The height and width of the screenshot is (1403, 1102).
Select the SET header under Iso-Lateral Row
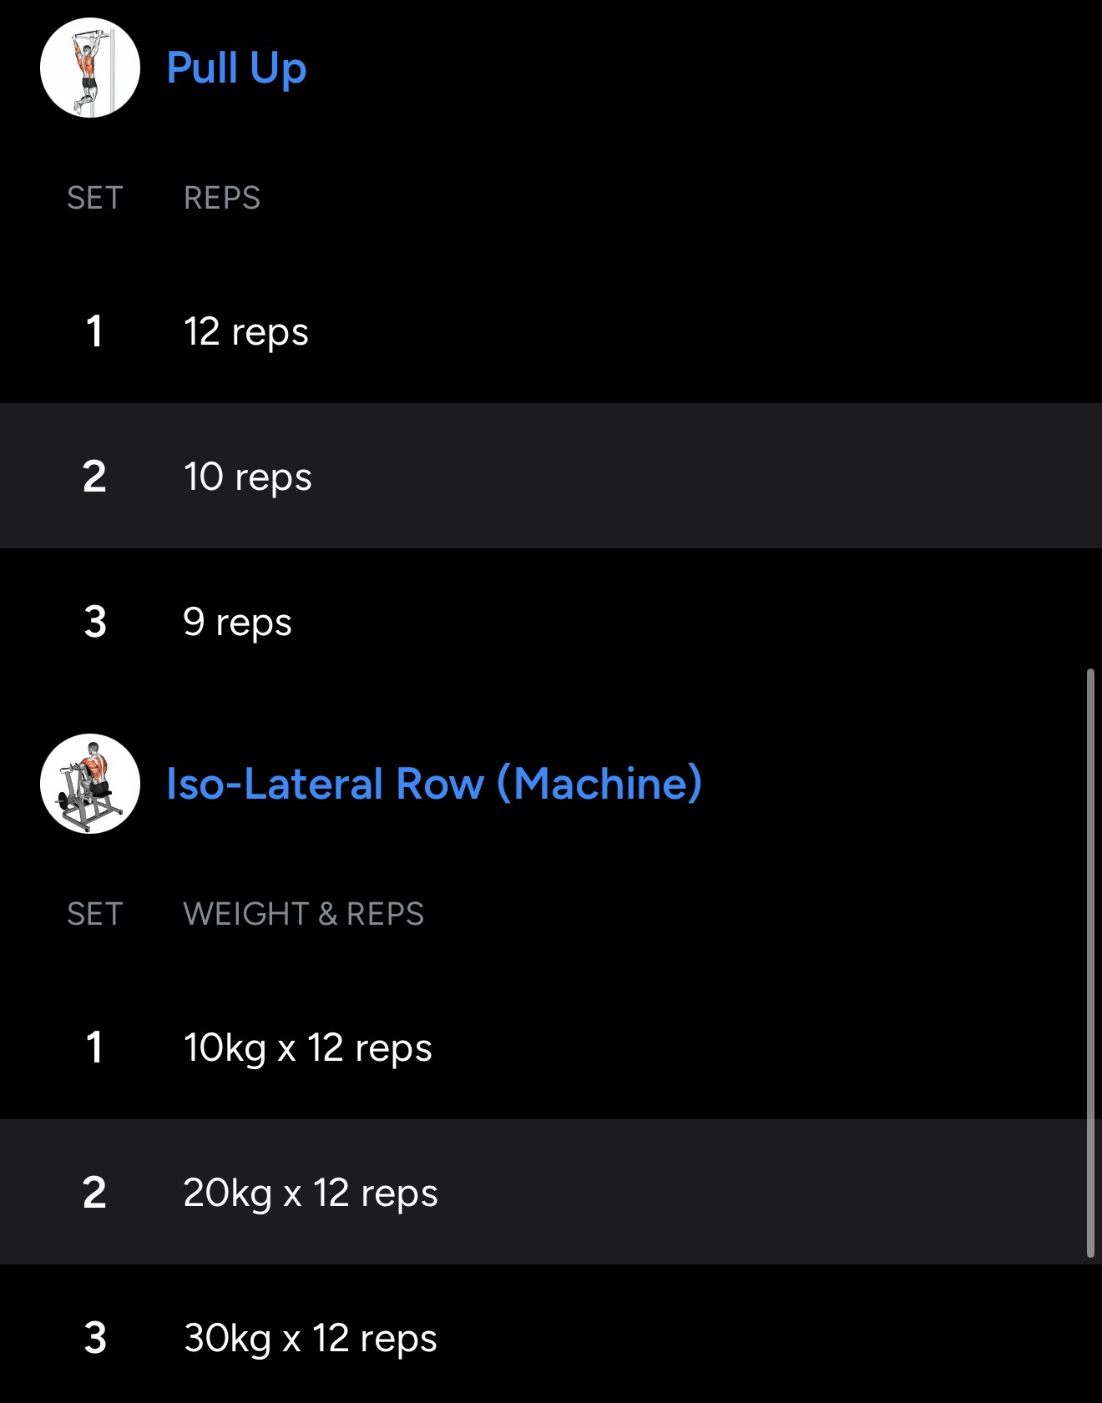[x=95, y=914]
